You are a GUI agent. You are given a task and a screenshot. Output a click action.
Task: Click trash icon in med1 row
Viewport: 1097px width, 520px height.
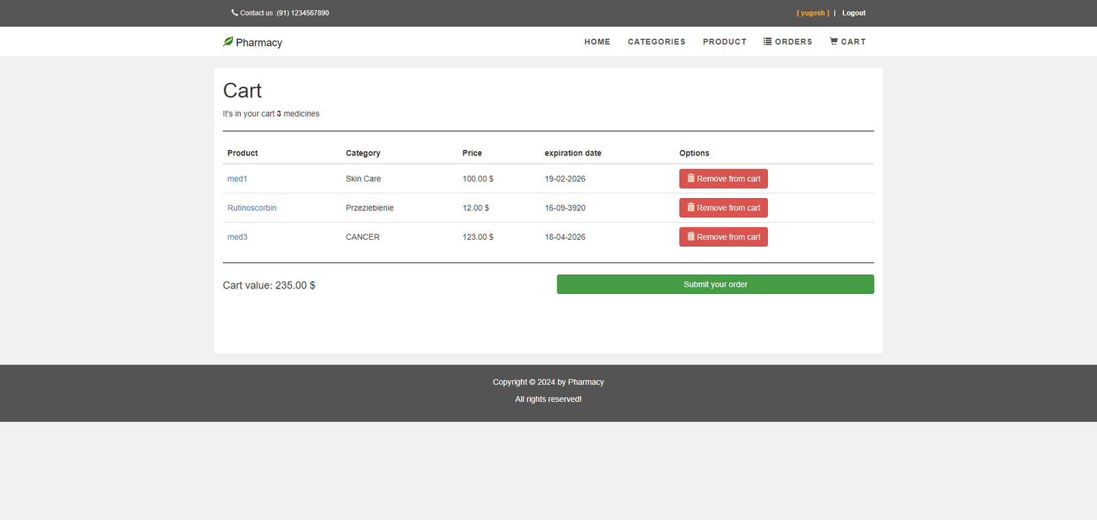tap(691, 178)
